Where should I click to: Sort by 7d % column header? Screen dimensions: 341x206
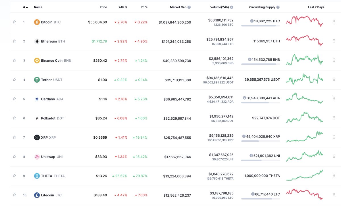pyautogui.click(x=144, y=7)
